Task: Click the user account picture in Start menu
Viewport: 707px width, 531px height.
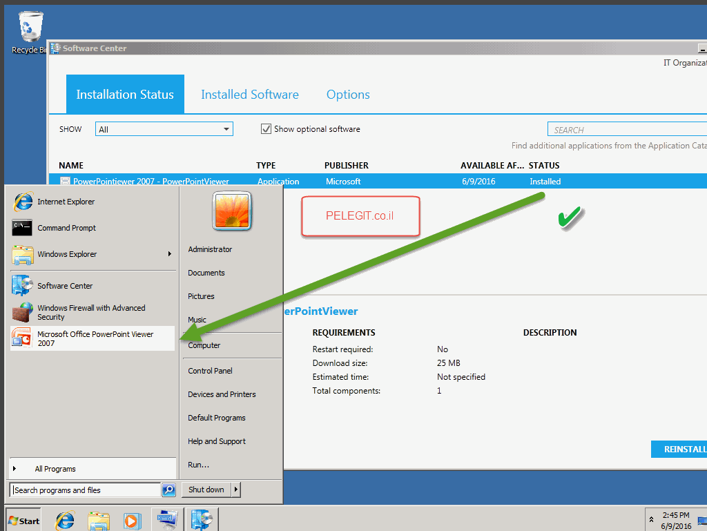Action: [232, 211]
